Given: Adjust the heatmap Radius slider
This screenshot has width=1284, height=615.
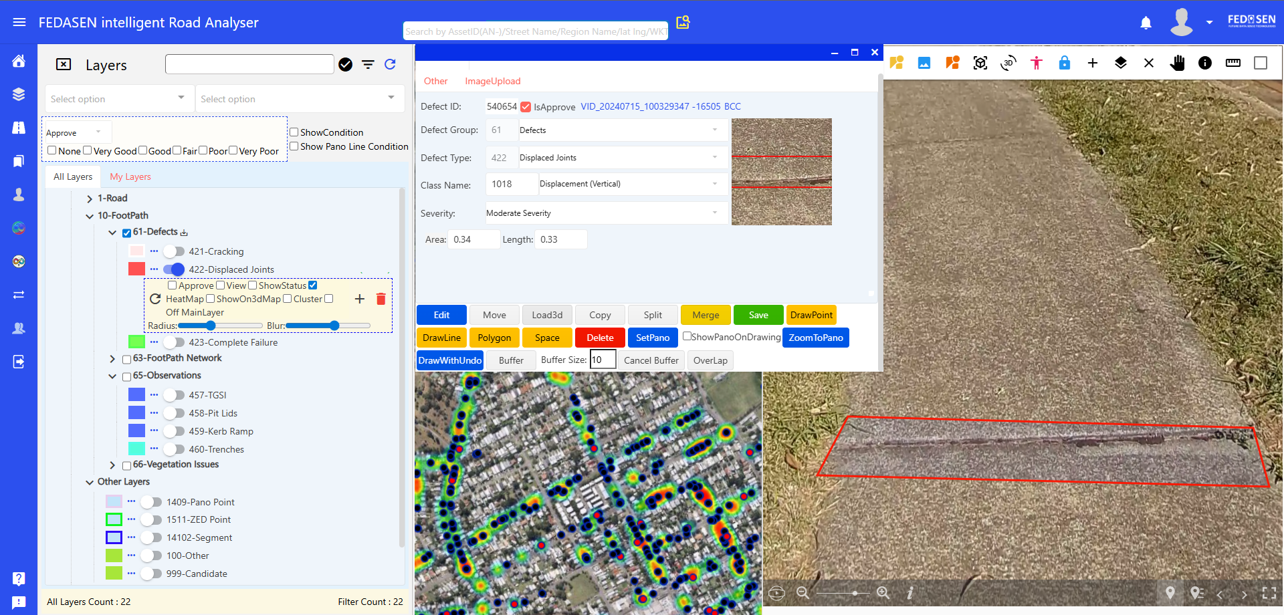Looking at the screenshot, I should point(211,326).
